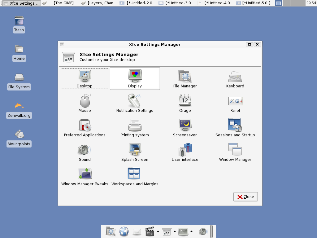The height and width of the screenshot is (238, 317).
Task: Open Window Manager Tweaks
Action: [85, 176]
